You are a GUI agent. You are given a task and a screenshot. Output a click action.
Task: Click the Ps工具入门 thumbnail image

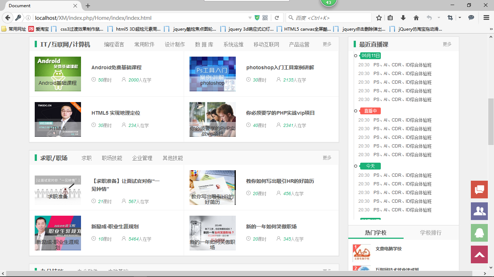(x=213, y=74)
